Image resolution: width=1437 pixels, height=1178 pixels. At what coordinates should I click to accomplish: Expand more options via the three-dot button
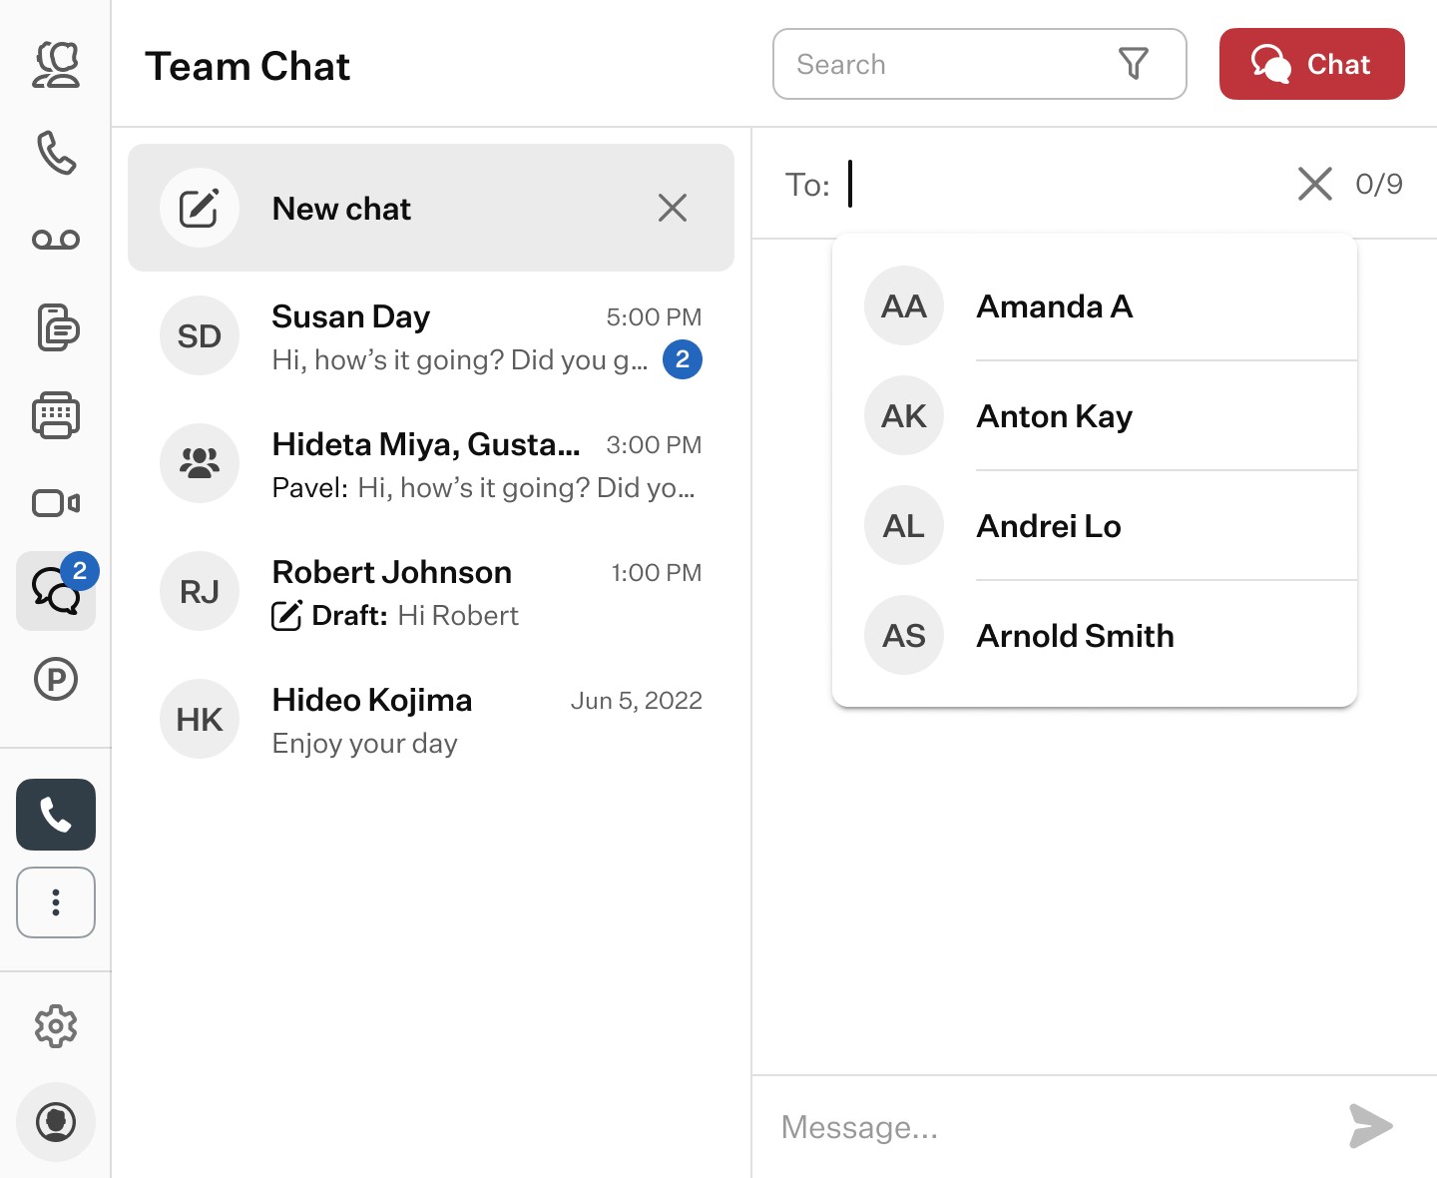coord(56,902)
